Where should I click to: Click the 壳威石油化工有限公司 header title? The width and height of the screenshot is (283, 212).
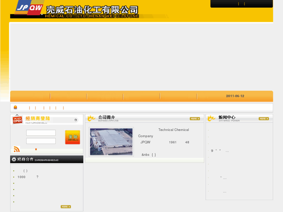[x=92, y=10]
